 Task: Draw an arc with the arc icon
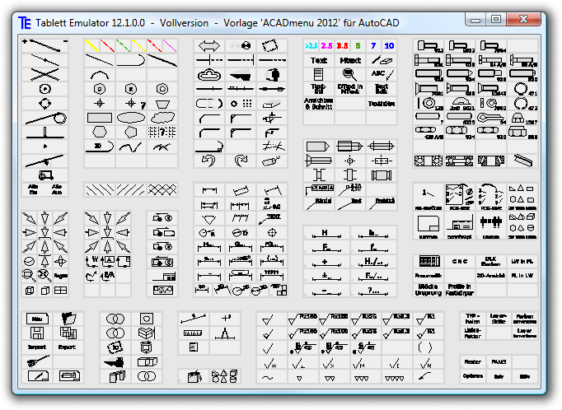click(100, 74)
